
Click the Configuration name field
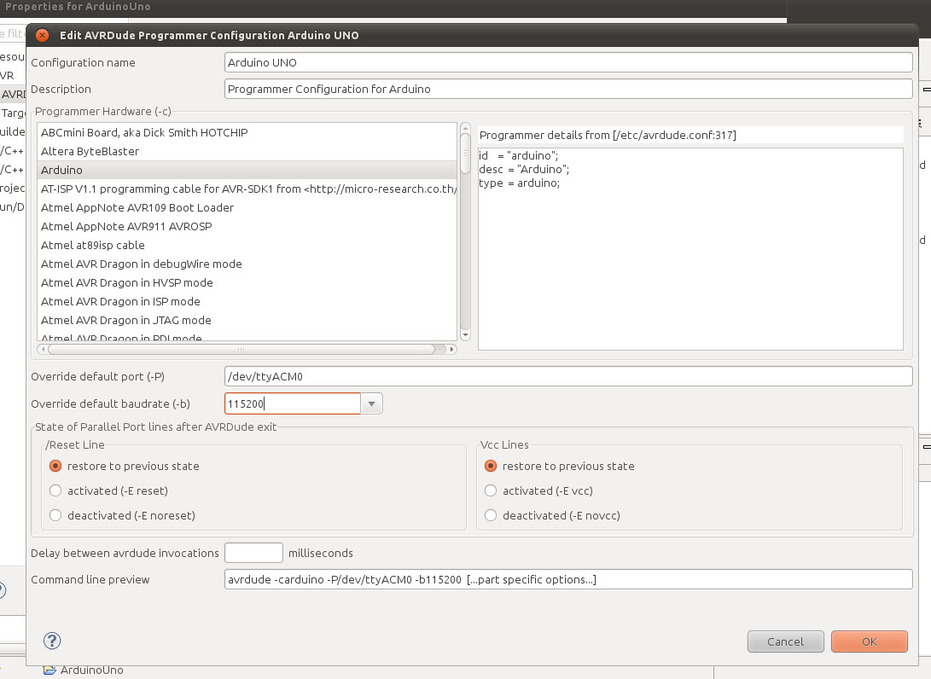click(x=568, y=63)
